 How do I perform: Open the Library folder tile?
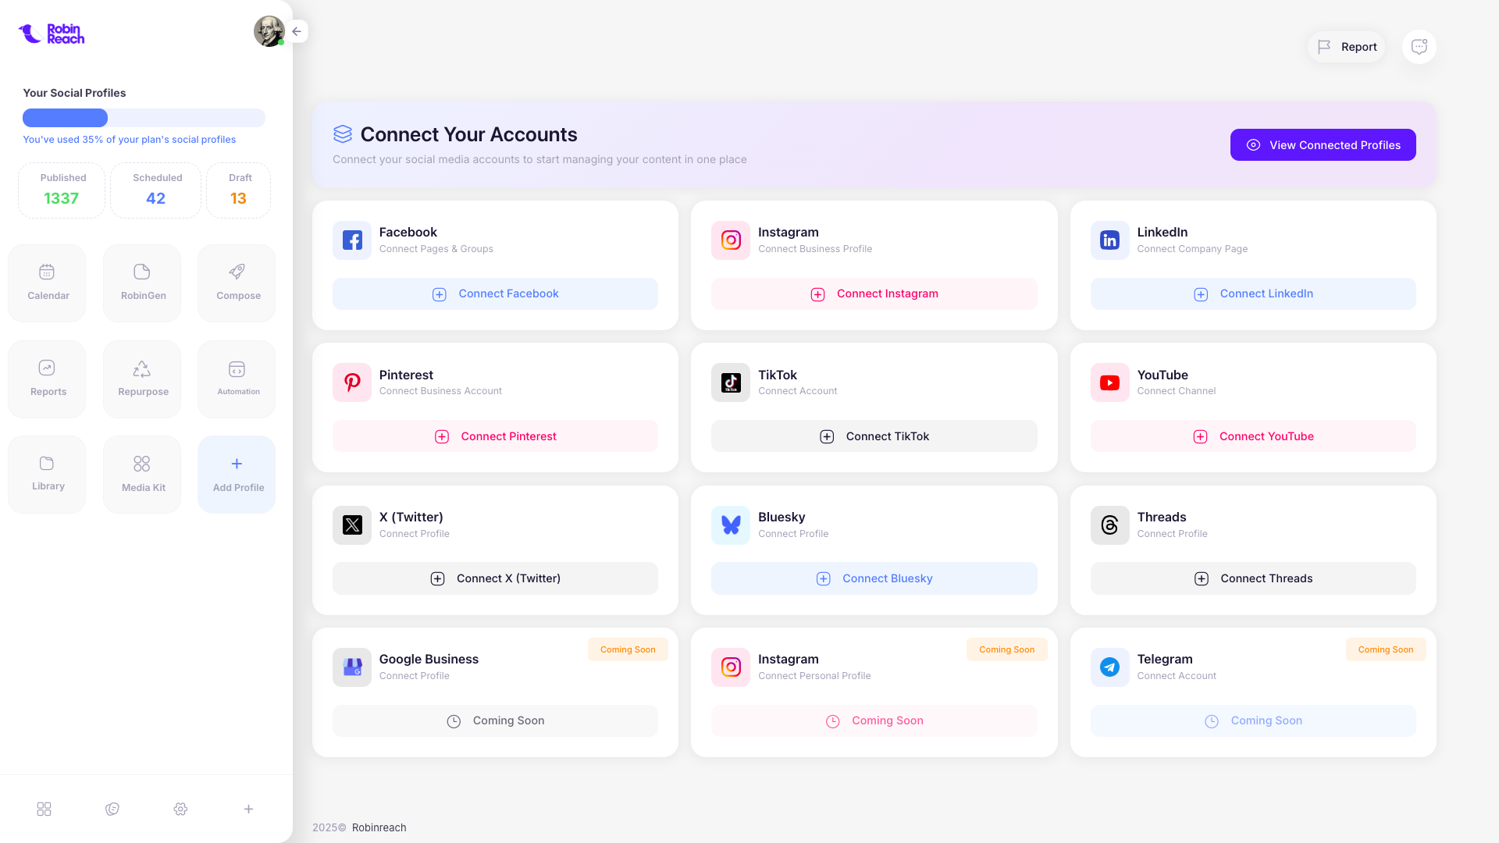[47, 474]
